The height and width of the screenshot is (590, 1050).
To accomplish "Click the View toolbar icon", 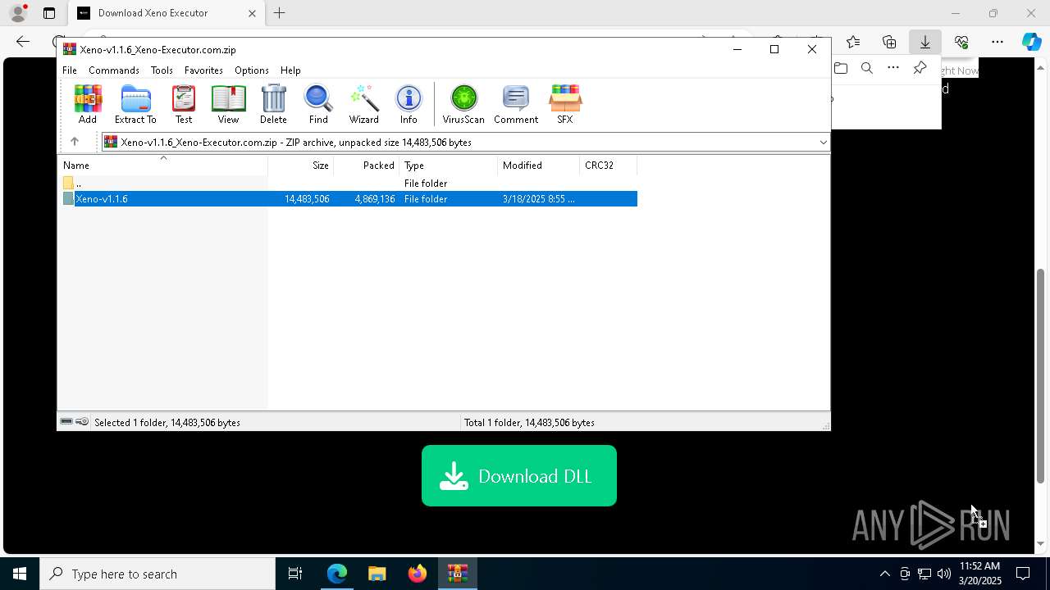I will click(x=228, y=104).
